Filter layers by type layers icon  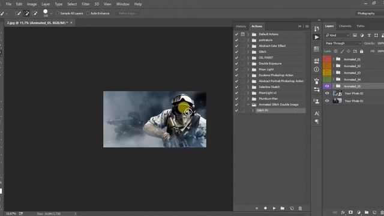click(x=369, y=35)
